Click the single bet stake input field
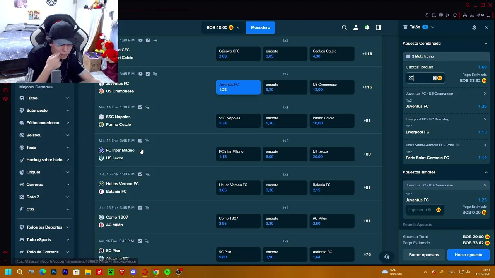 (424, 210)
